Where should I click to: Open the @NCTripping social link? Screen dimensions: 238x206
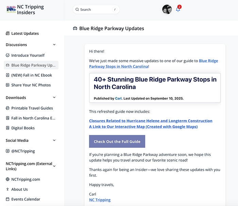(23, 151)
